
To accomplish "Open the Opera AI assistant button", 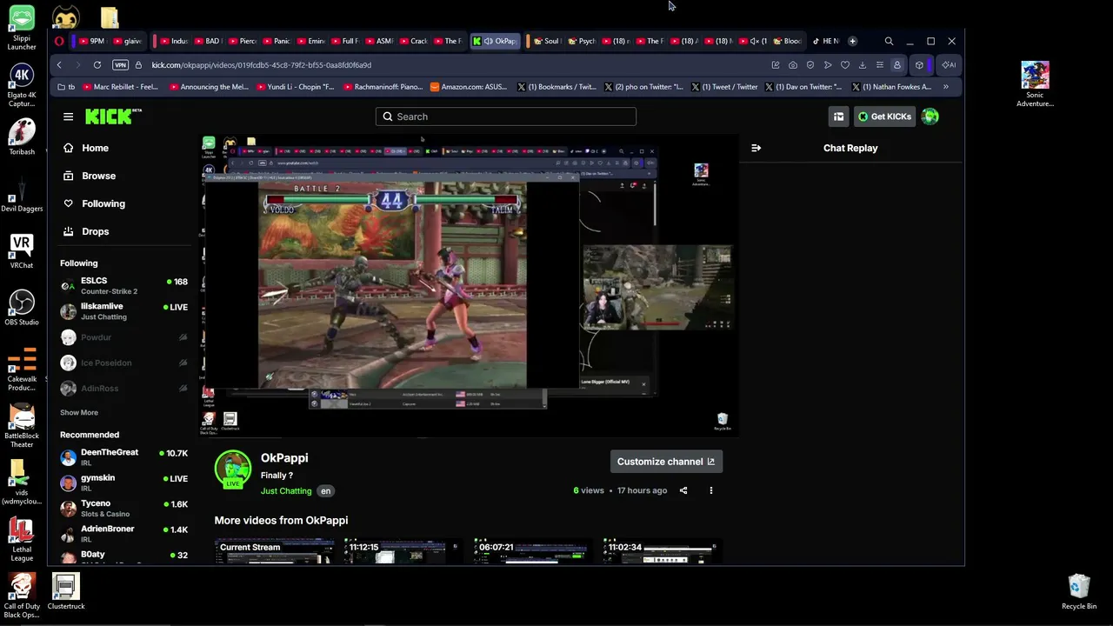I will [x=949, y=65].
